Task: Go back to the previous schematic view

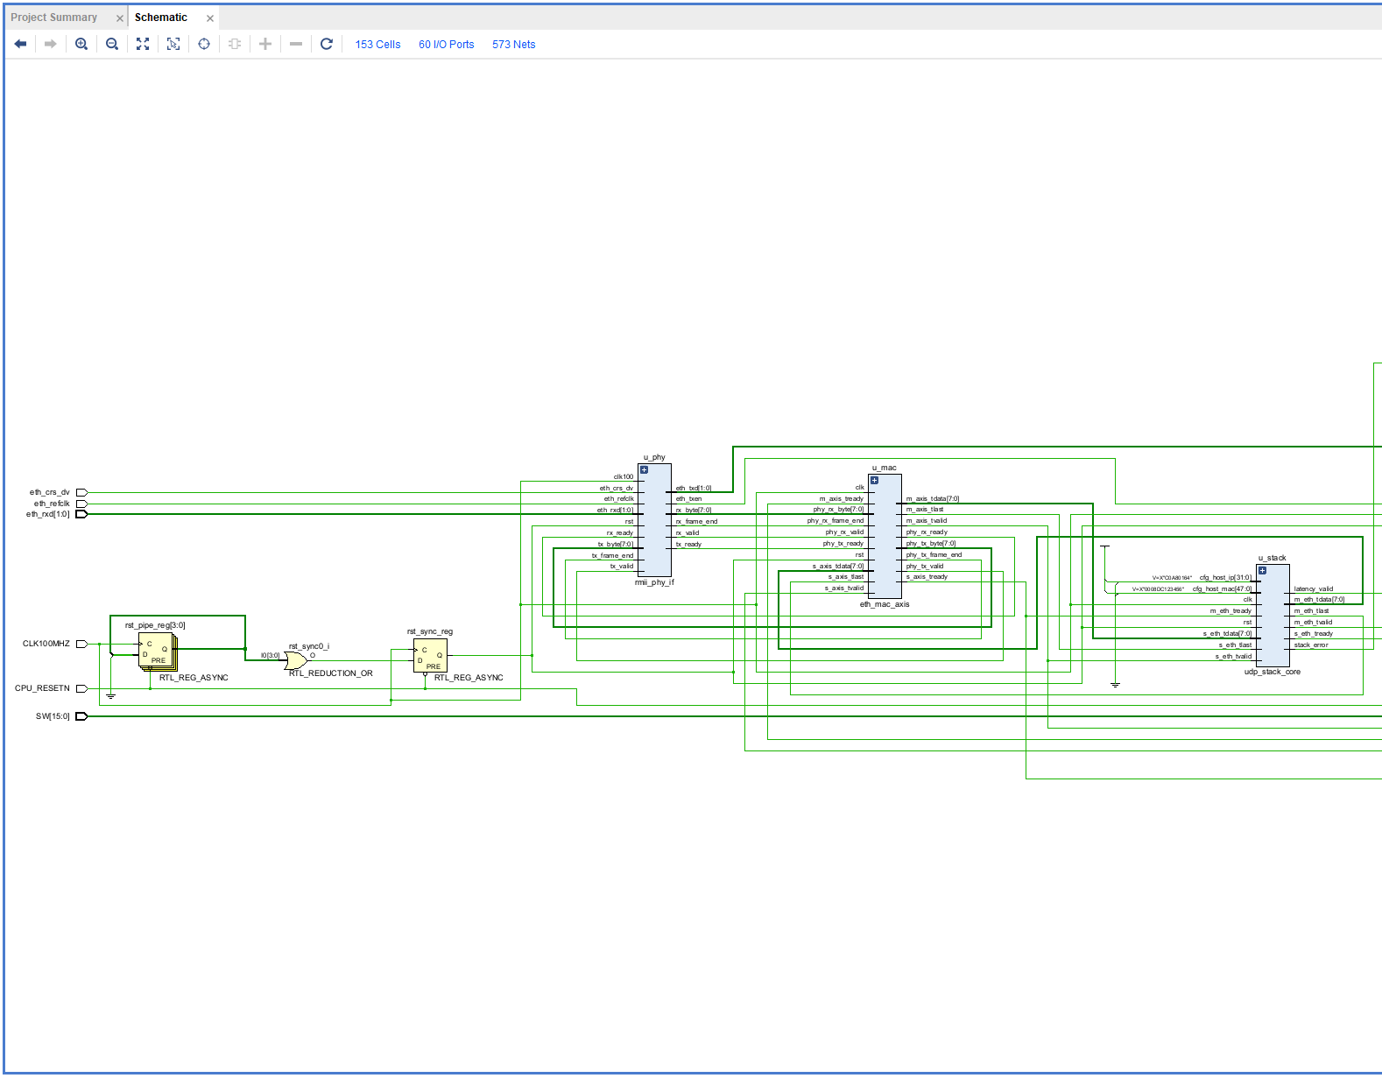Action: pyautogui.click(x=20, y=44)
